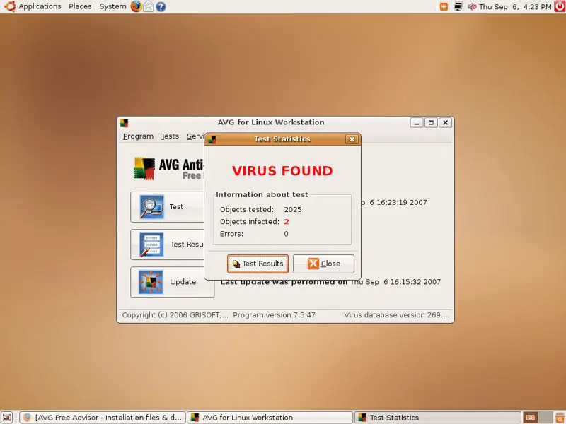This screenshot has width=566, height=424.
Task: Click the red Objects infected value 2
Action: [287, 222]
